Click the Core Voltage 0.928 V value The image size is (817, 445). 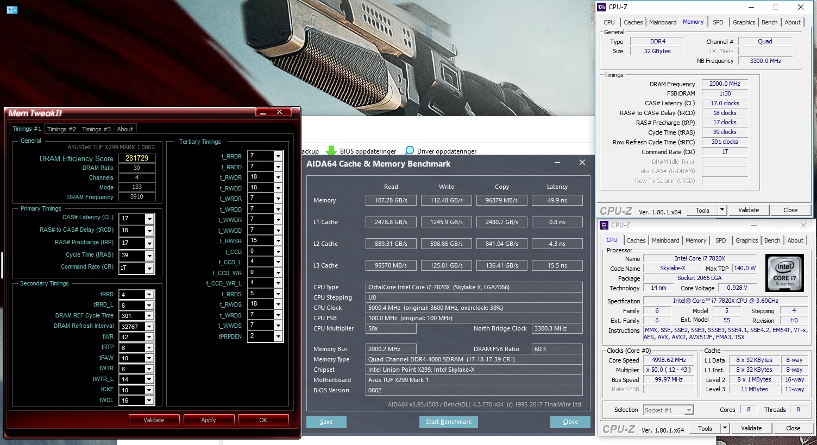[737, 288]
